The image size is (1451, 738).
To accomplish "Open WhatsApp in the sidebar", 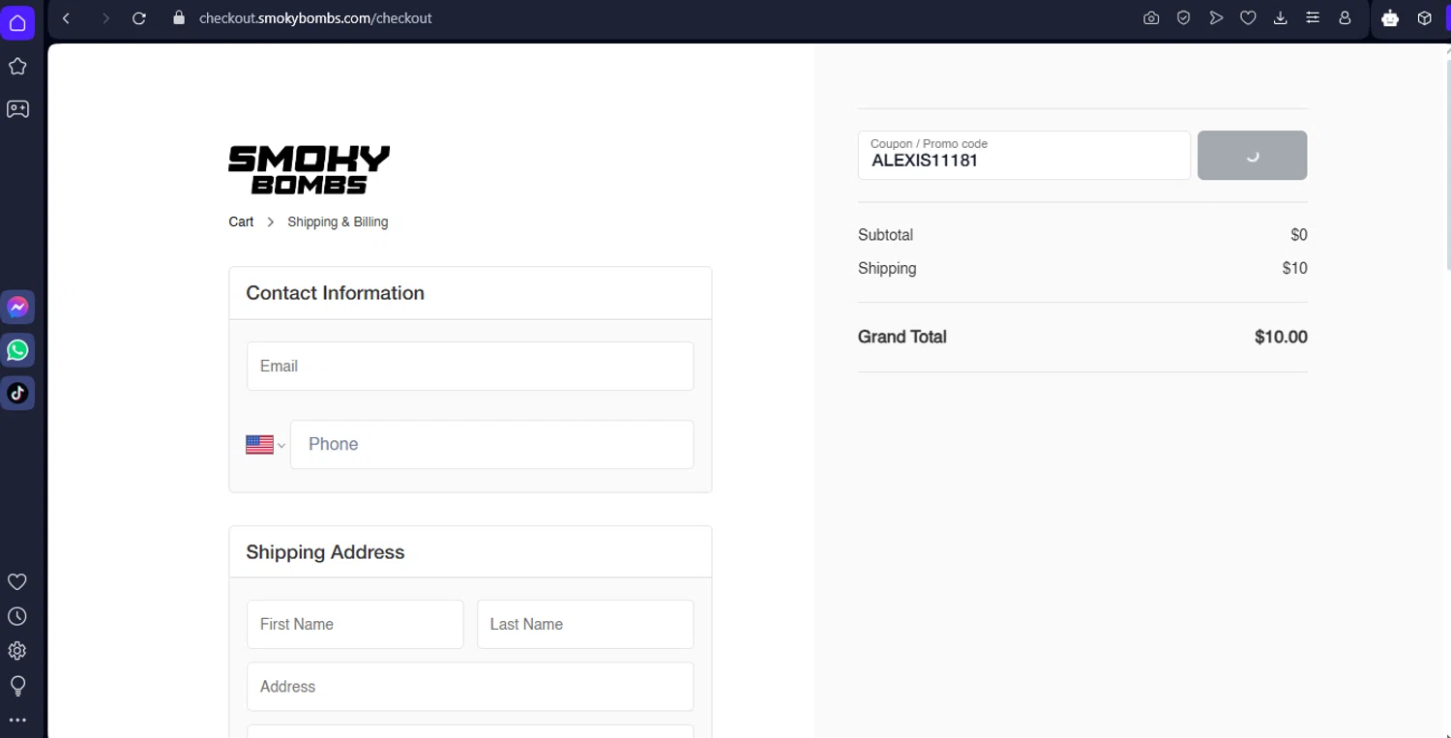I will click(x=17, y=350).
